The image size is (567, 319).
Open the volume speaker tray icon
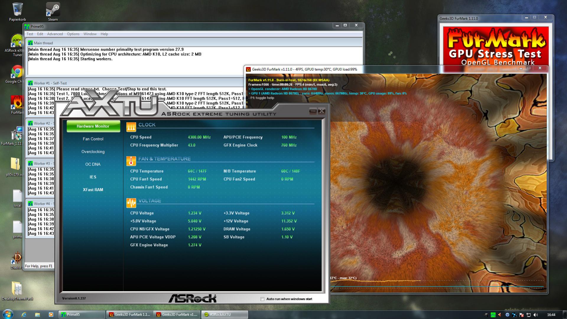coord(536,315)
